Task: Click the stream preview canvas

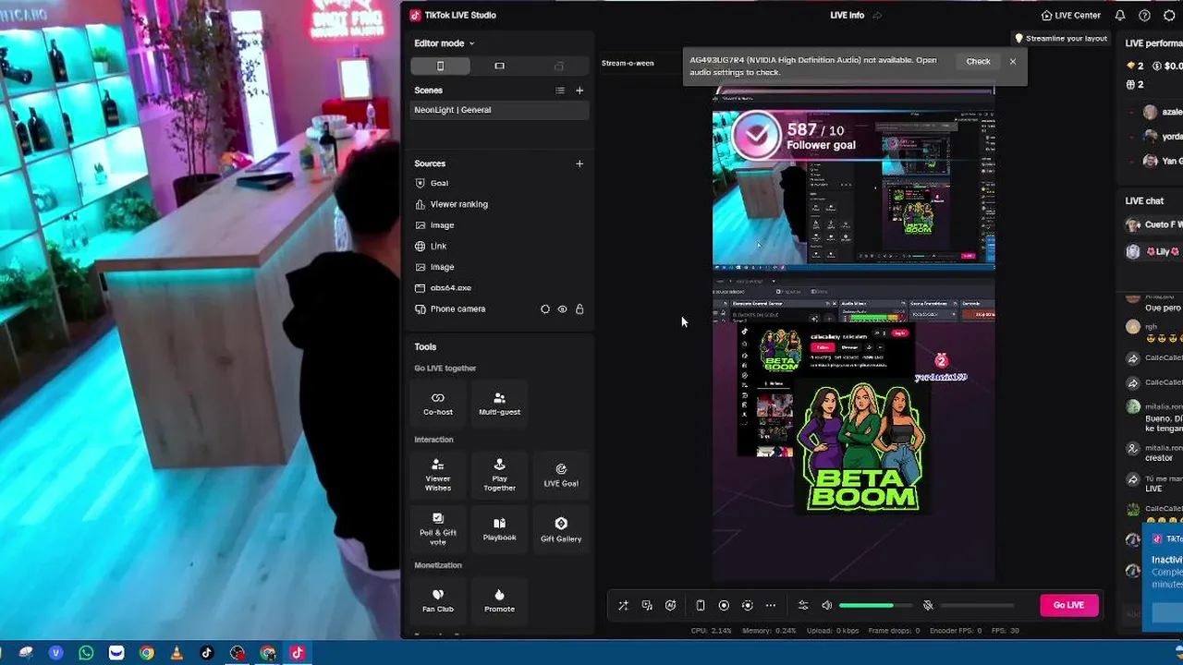Action: [853, 333]
